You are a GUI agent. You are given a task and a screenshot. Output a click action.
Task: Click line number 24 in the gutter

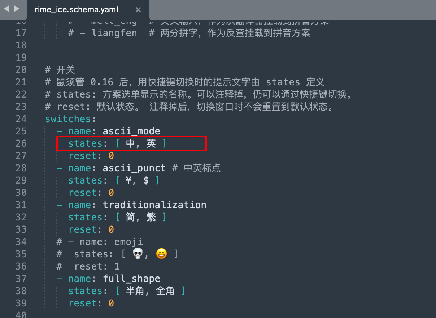point(21,119)
